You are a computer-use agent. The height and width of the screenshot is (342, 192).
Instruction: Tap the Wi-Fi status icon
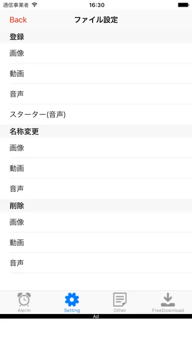tap(34, 4)
